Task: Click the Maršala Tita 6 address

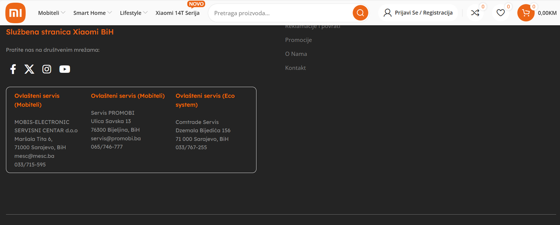Action: [33, 139]
